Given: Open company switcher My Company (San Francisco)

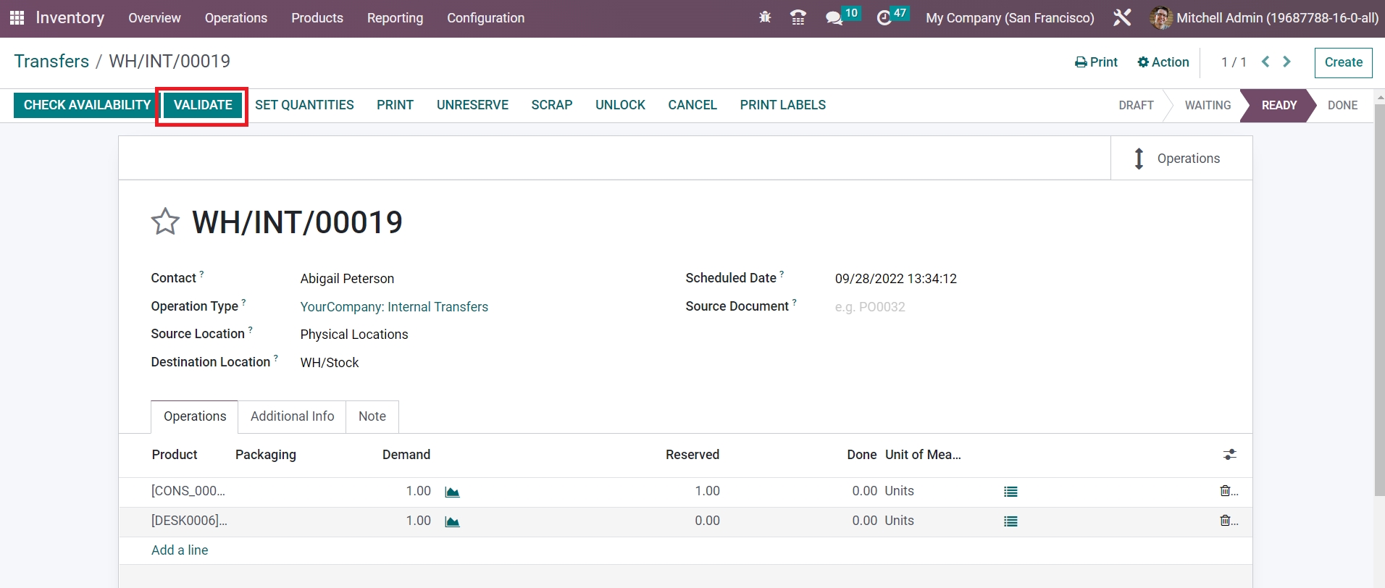Looking at the screenshot, I should point(1010,18).
